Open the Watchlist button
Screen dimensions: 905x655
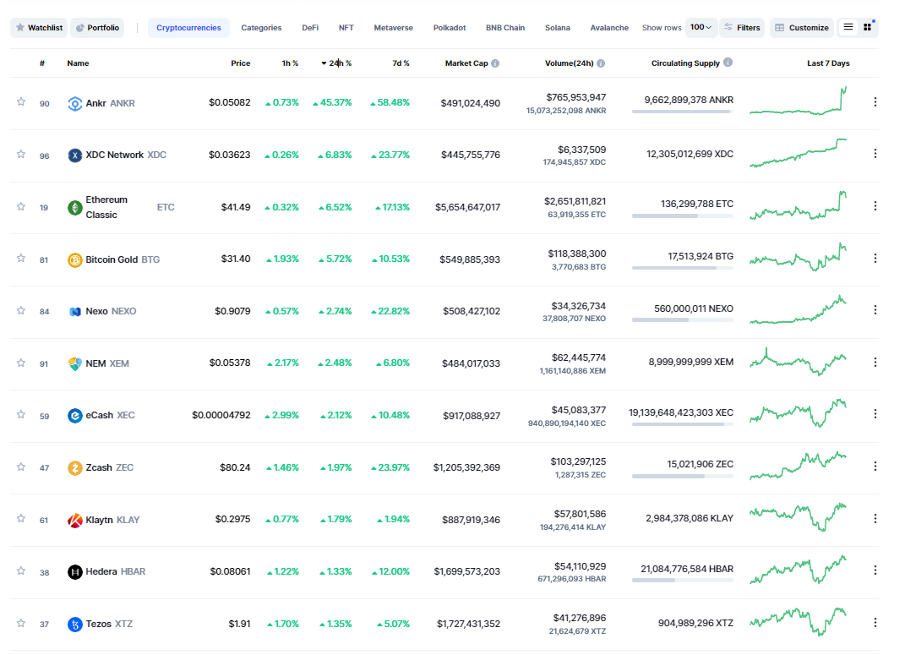pyautogui.click(x=39, y=28)
